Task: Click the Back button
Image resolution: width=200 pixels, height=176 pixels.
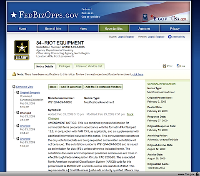Action: tap(53, 87)
